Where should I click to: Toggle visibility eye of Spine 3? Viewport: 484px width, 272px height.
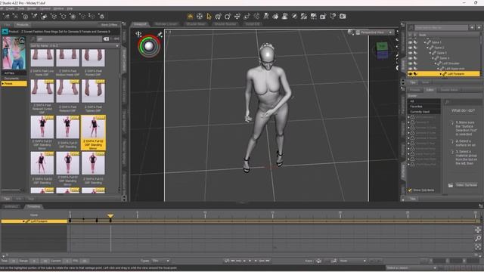point(410,53)
